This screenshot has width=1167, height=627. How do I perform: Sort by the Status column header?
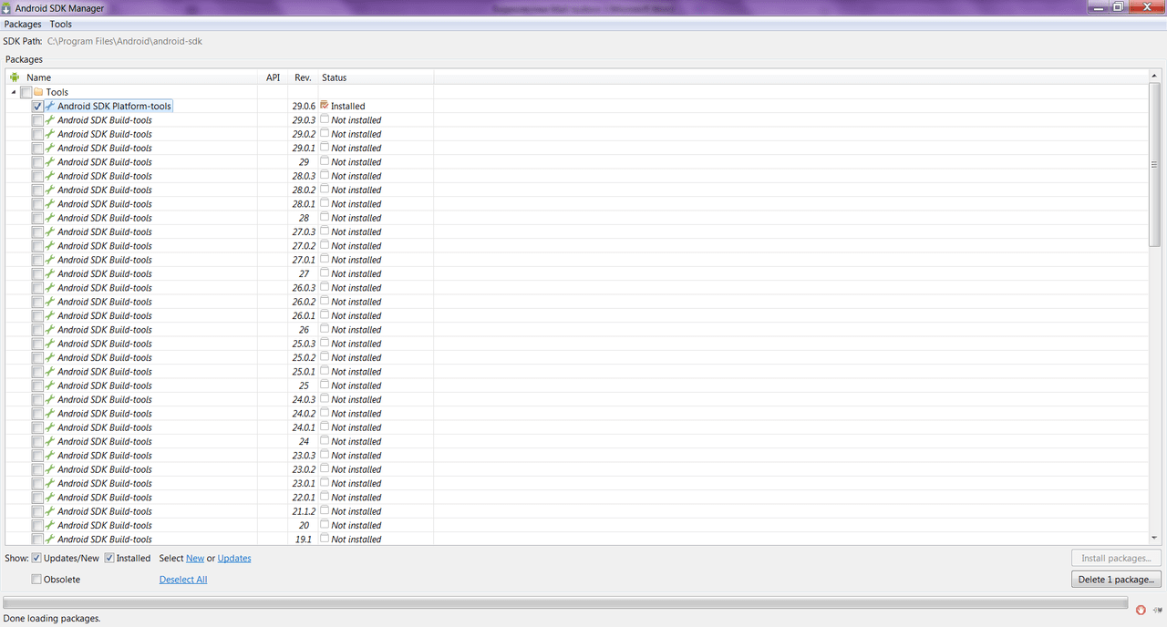click(376, 77)
